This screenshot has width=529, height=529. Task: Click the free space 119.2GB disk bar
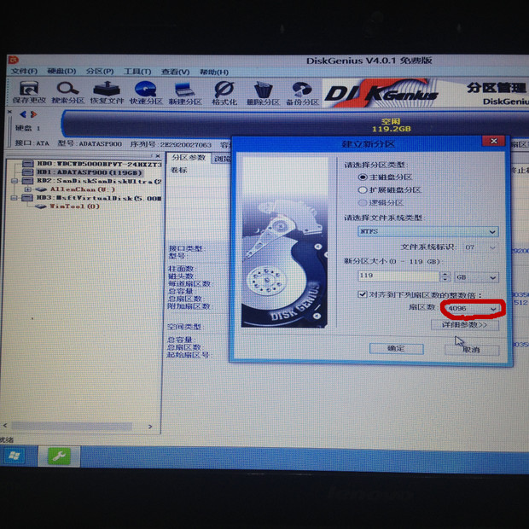coord(297,125)
